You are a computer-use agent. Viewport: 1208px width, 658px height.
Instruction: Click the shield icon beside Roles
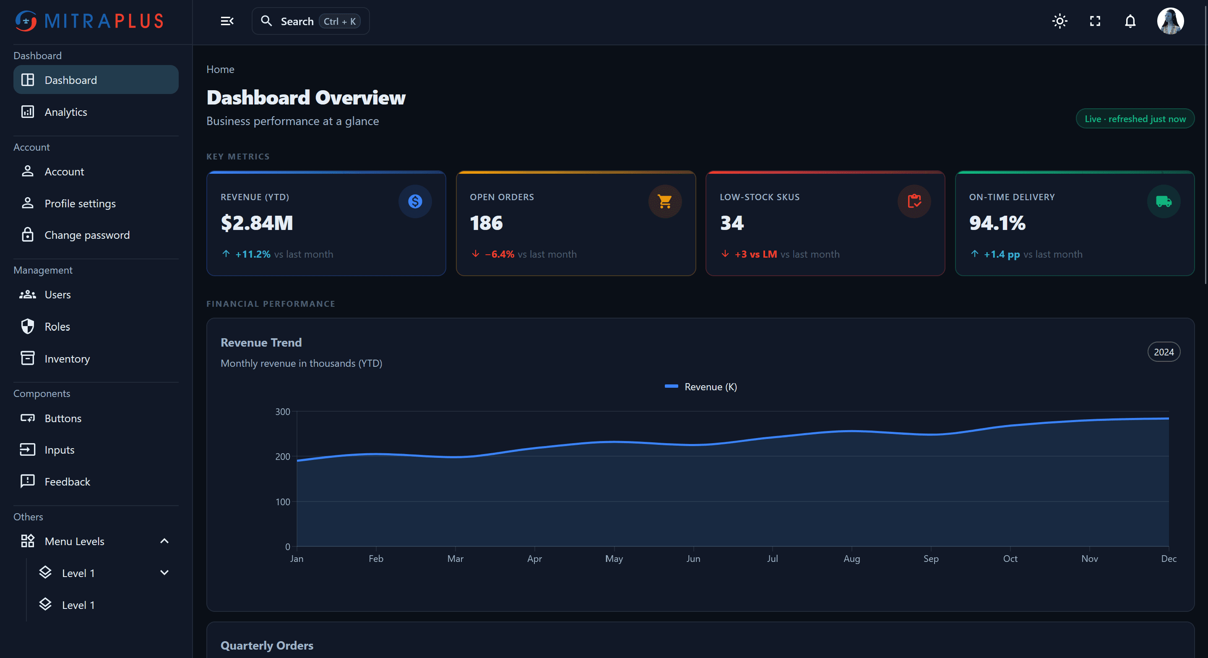(28, 326)
